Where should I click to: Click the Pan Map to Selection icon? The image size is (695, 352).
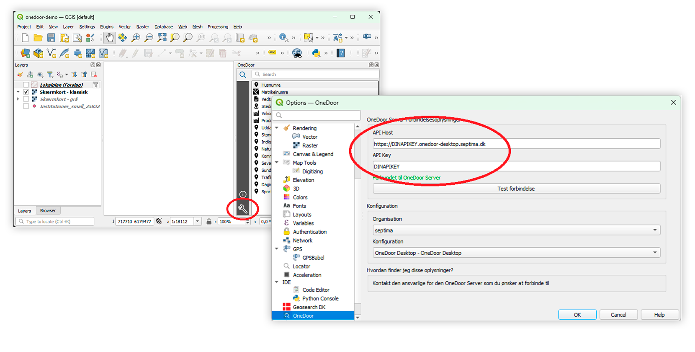coord(122,38)
